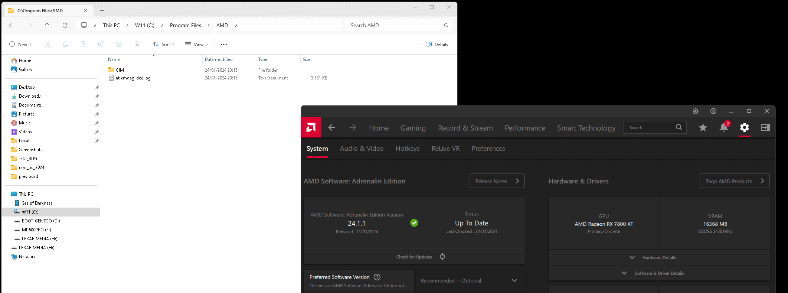788x293 pixels.
Task: Select the CIM folder
Action: tap(120, 70)
